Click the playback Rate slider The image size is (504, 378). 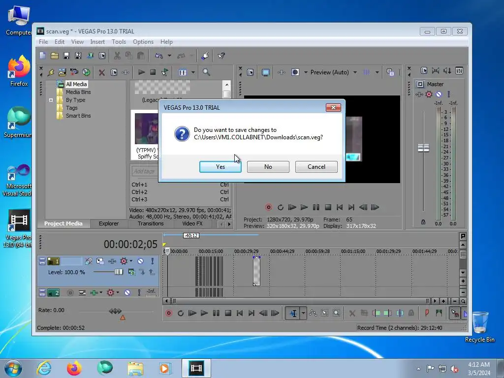click(115, 311)
